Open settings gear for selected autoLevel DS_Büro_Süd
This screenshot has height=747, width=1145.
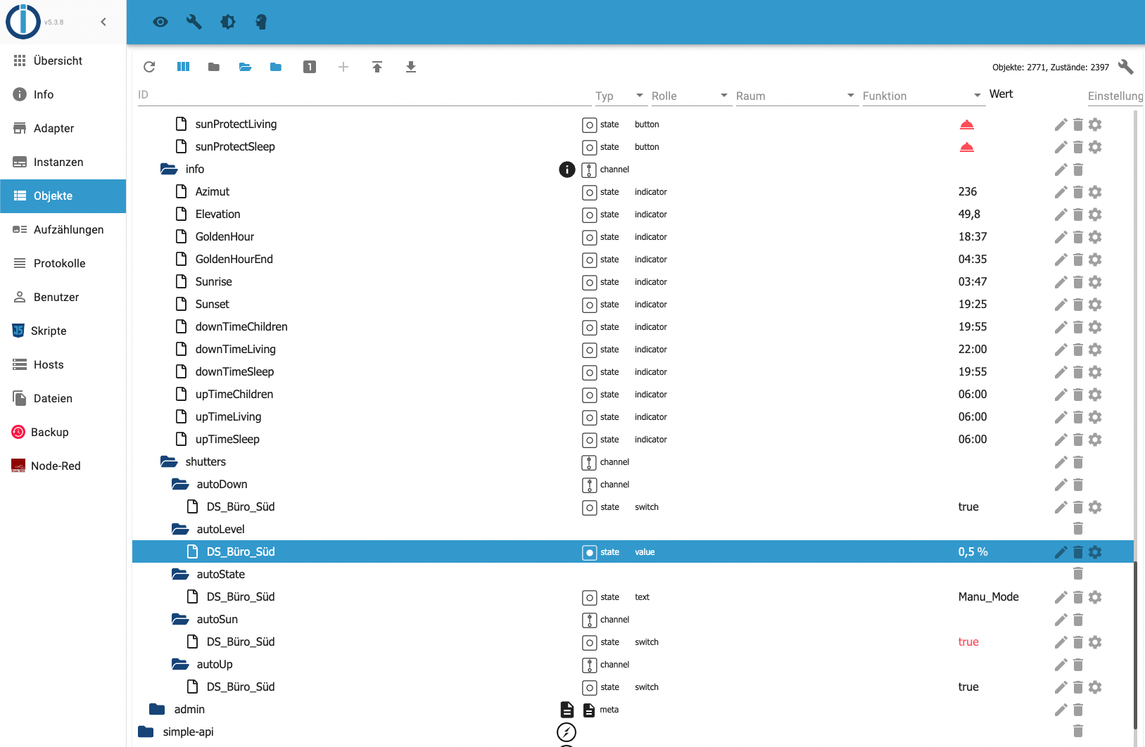click(1095, 552)
